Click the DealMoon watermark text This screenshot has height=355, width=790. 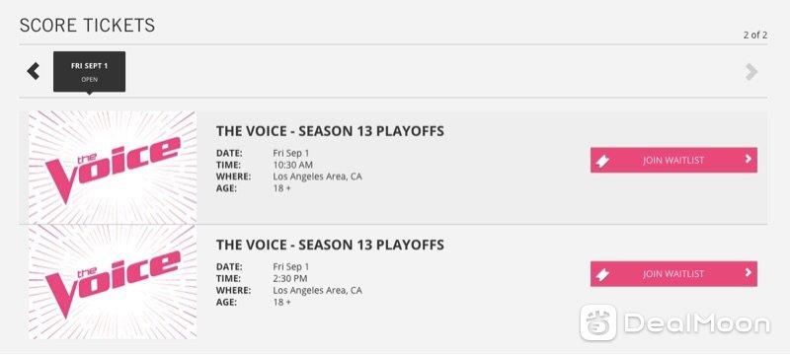[697, 323]
